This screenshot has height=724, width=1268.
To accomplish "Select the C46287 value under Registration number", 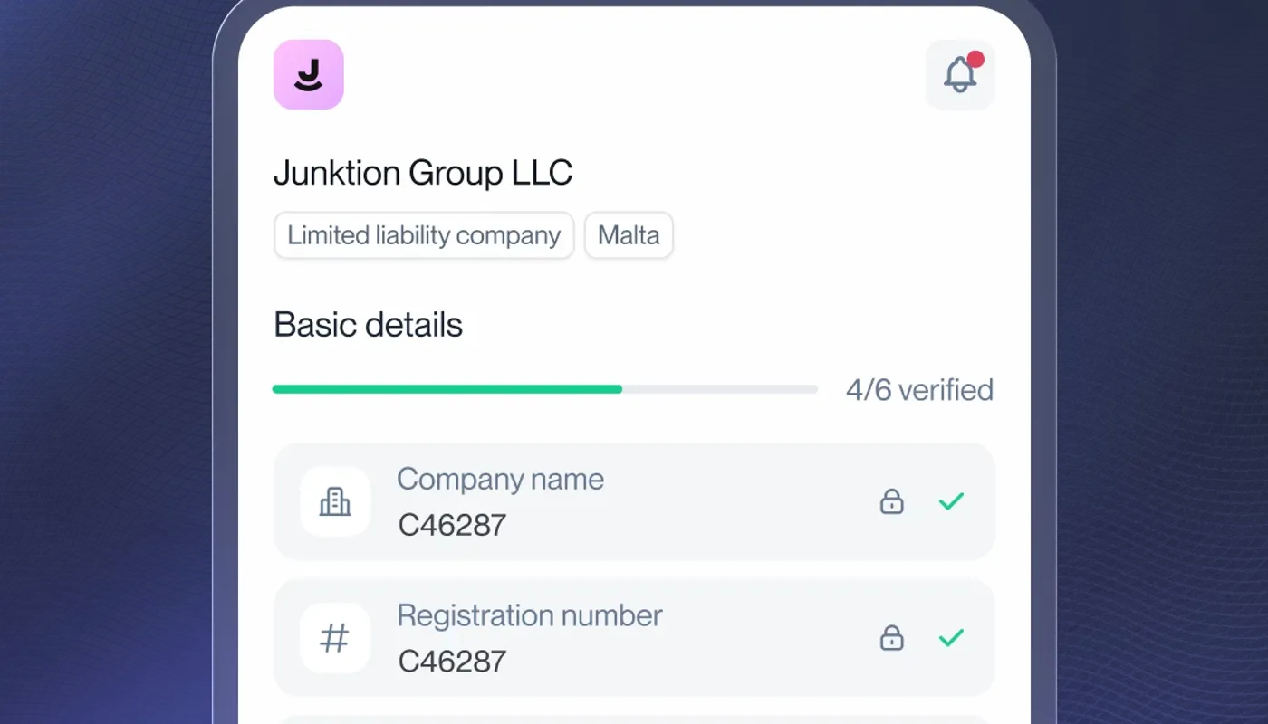I will tap(452, 662).
